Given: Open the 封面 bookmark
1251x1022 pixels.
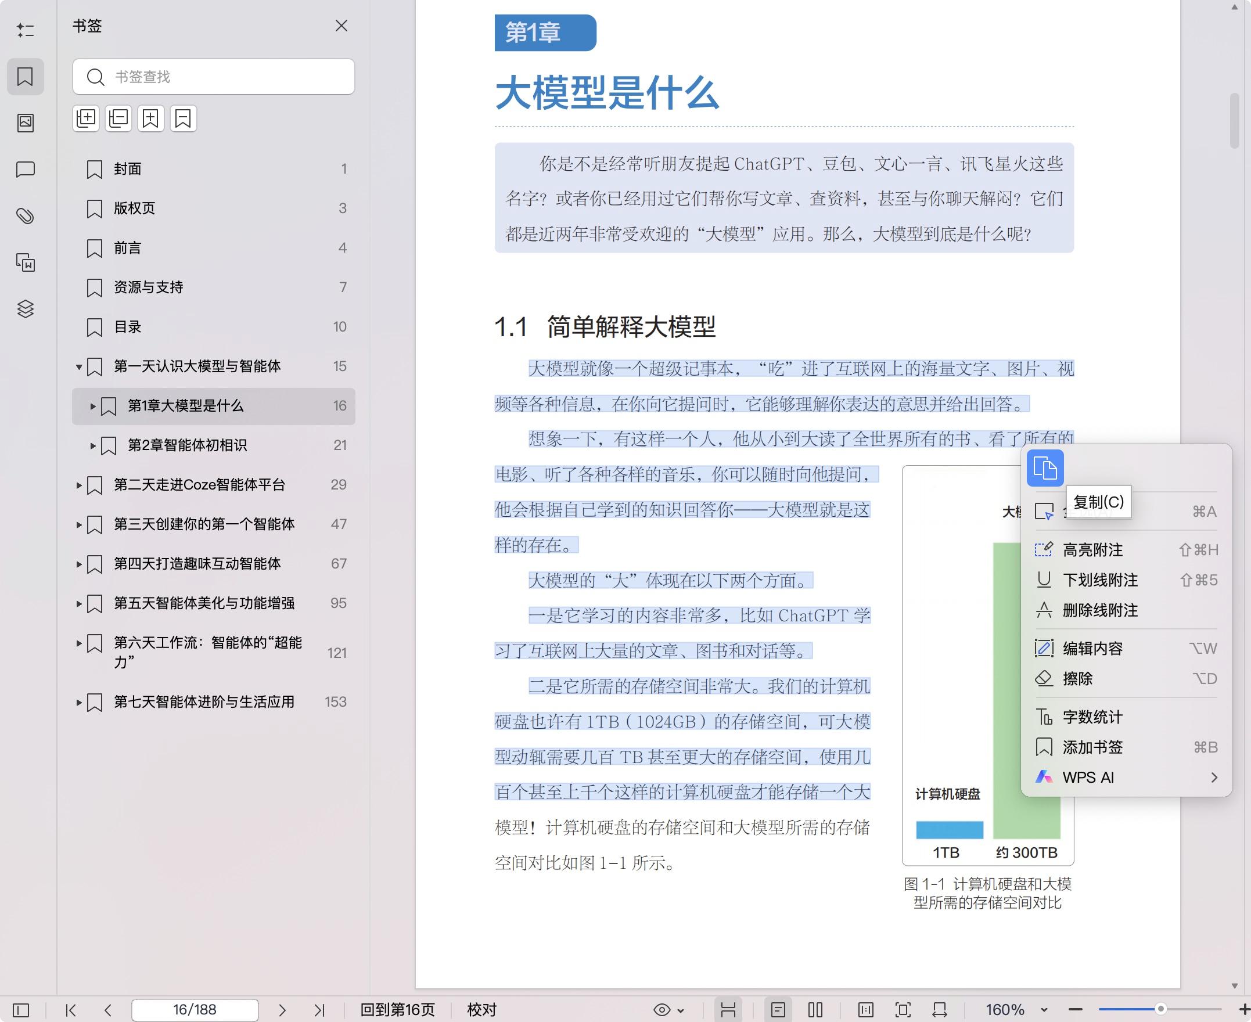Looking at the screenshot, I should [x=214, y=169].
